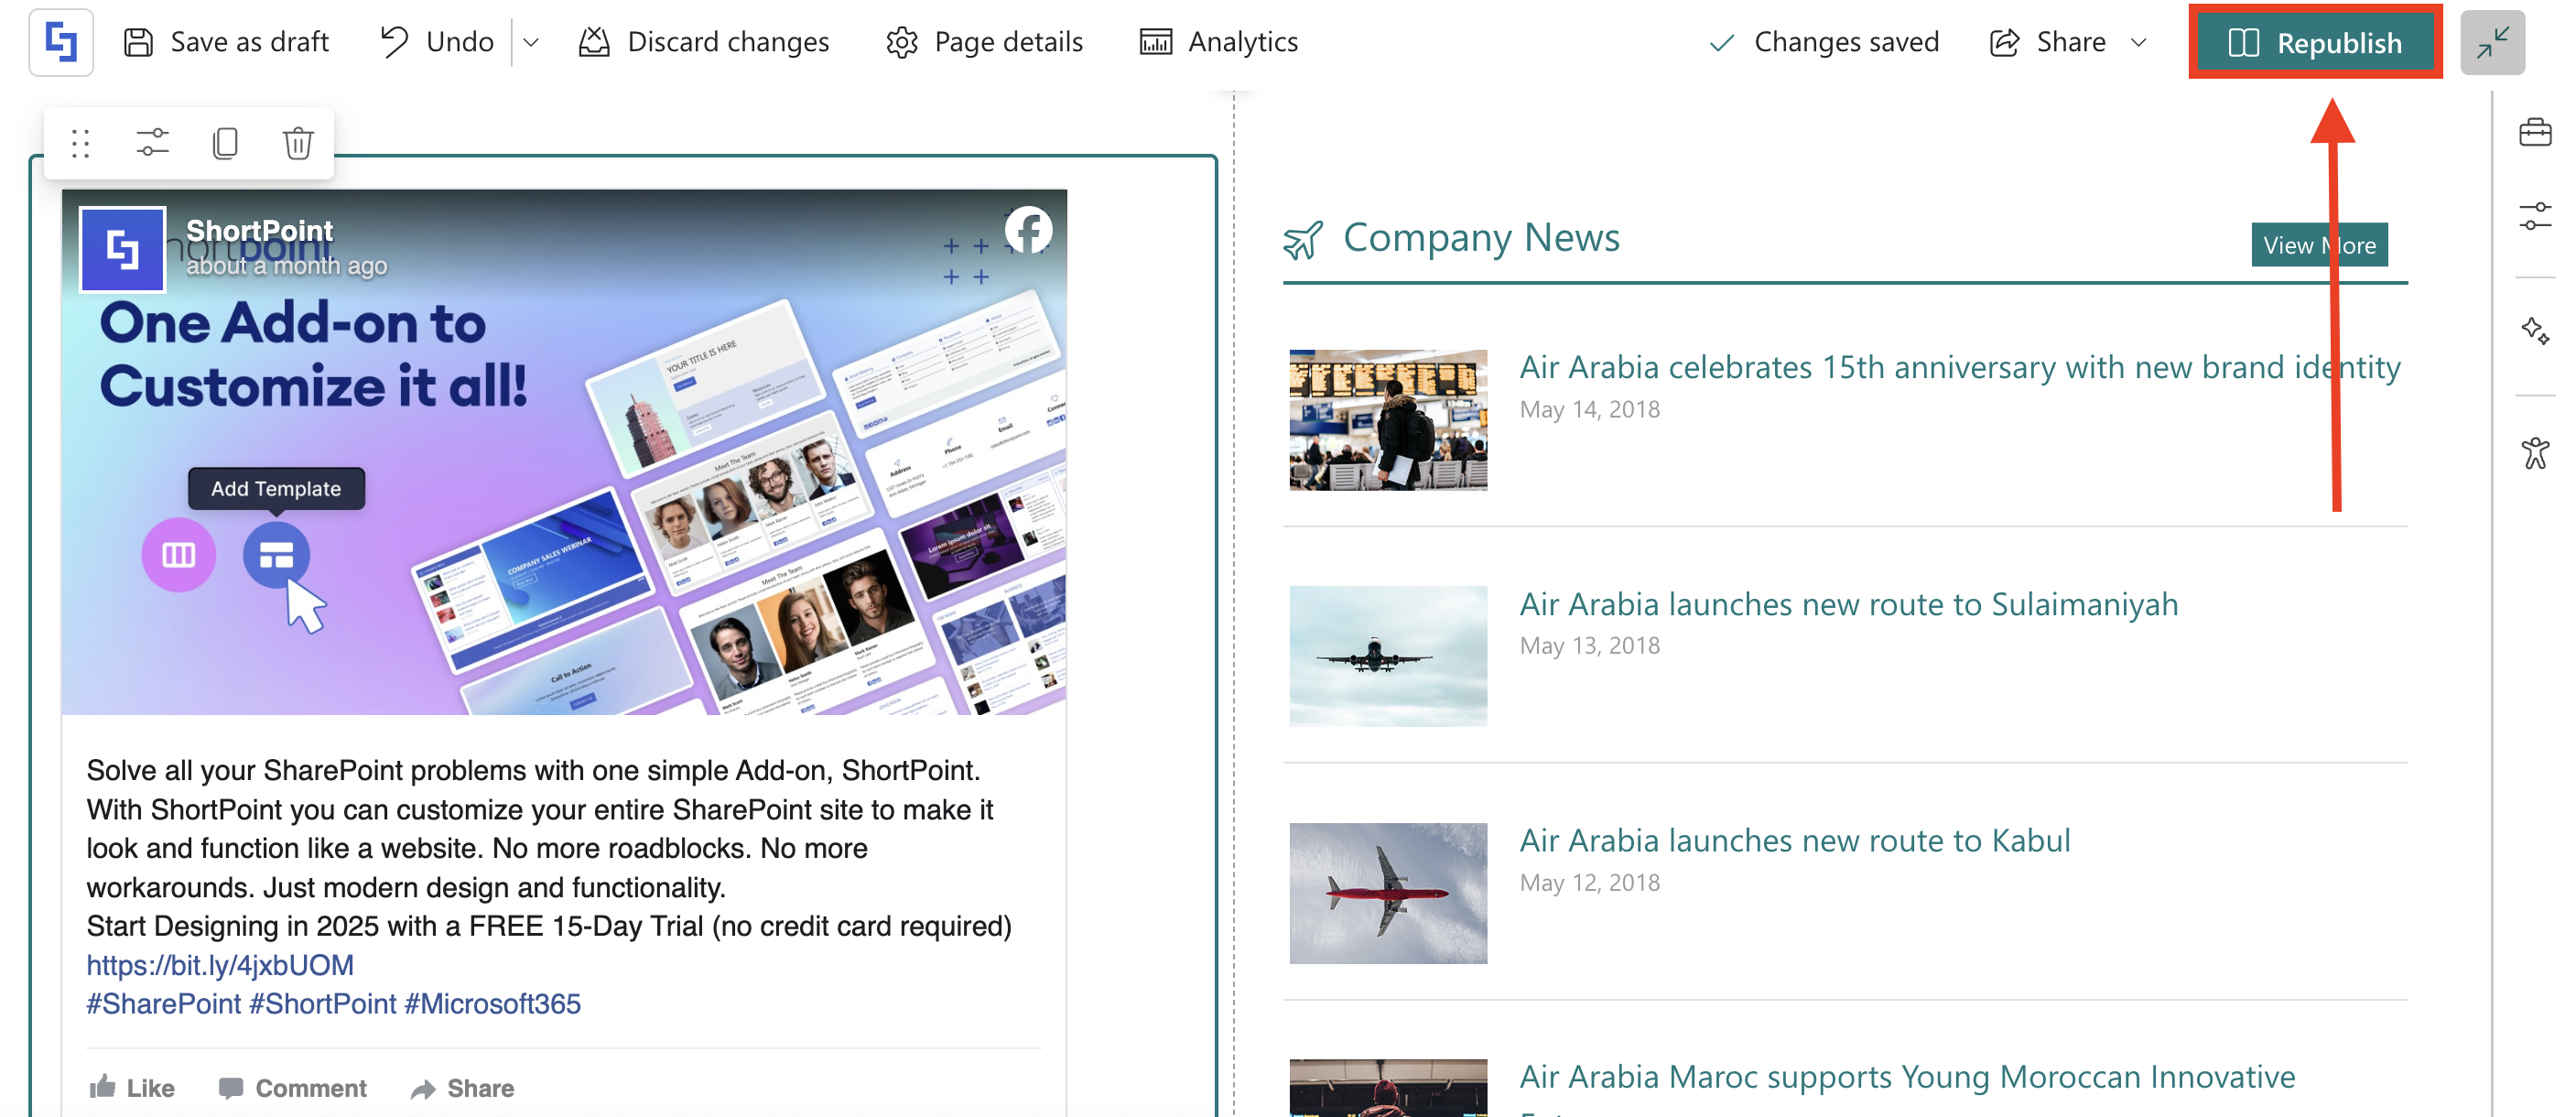Open web part settings sliders icon

(152, 143)
